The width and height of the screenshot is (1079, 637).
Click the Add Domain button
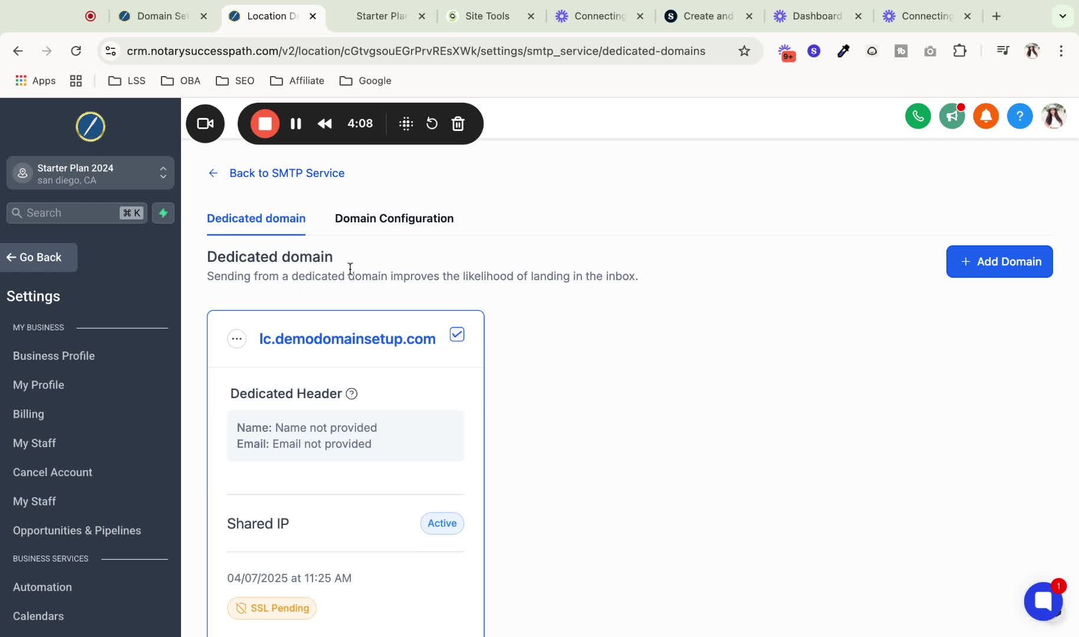click(999, 261)
